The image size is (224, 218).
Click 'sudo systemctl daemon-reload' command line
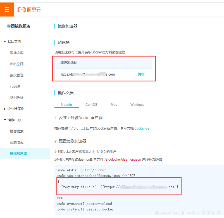(x=85, y=204)
